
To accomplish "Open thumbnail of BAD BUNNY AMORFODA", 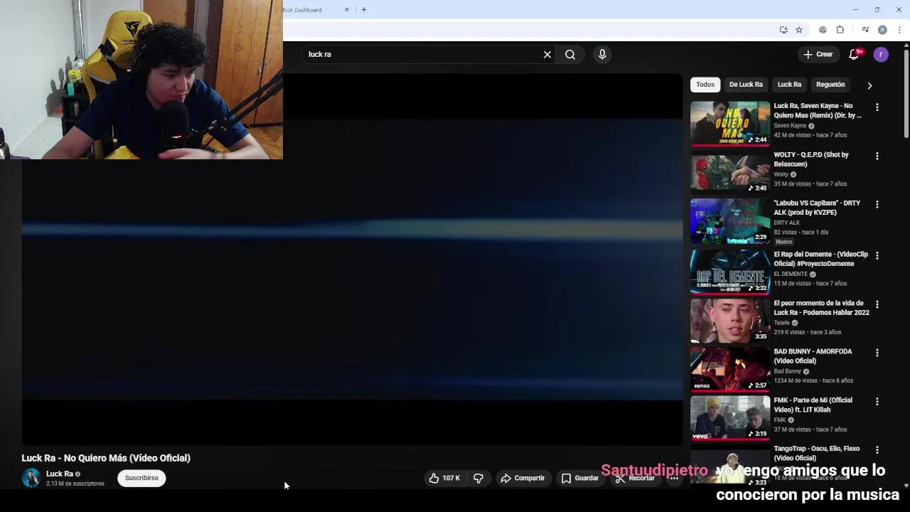I will (730, 369).
